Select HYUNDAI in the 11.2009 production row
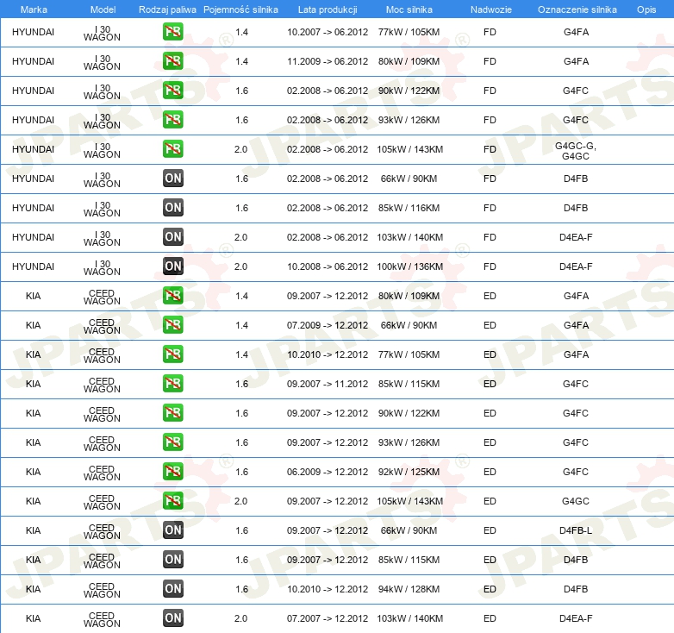The height and width of the screenshot is (633, 674). click(33, 61)
